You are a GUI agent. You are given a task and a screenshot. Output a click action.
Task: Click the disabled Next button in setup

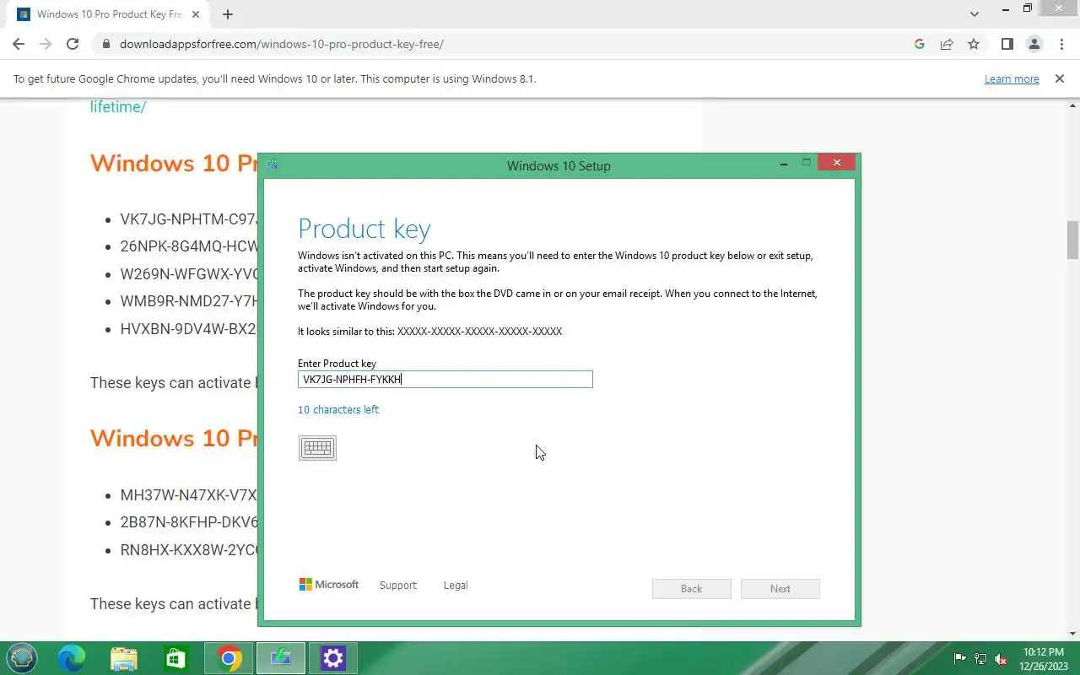(780, 589)
